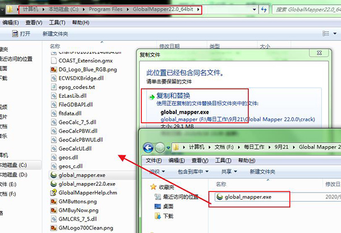Open 文件(F) menu in the front window
The image size is (341, 233).
pos(153,160)
